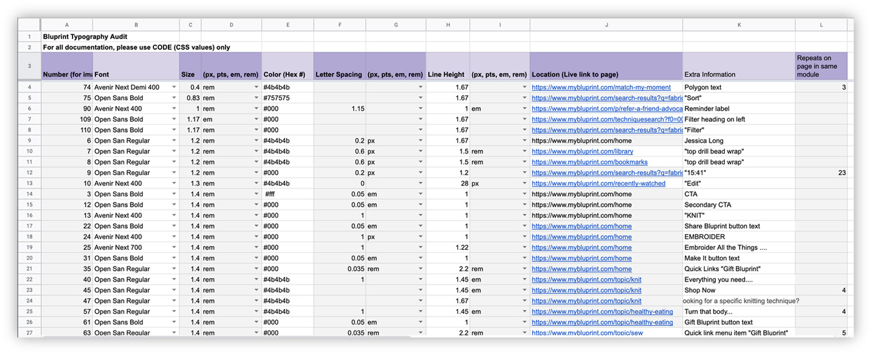Select the "Polygon text" cell
Image resolution: width=872 pixels, height=355 pixels.
(x=739, y=87)
